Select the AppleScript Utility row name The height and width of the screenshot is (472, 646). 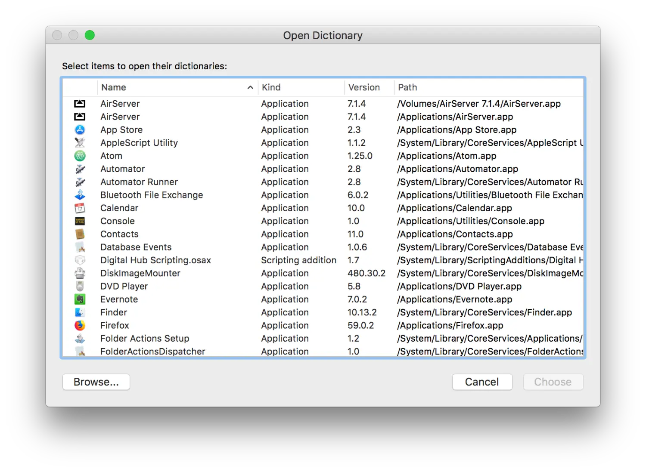139,143
